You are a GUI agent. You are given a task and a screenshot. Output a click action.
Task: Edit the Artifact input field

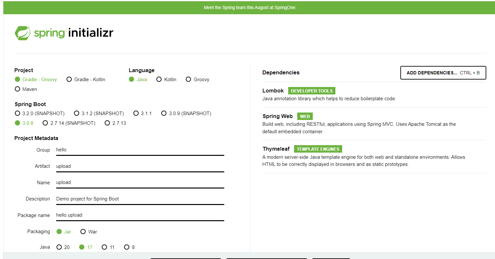pos(140,166)
